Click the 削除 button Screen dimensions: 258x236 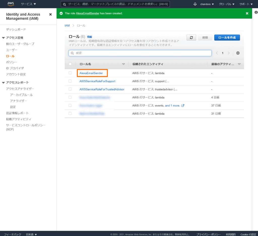[x=205, y=38]
